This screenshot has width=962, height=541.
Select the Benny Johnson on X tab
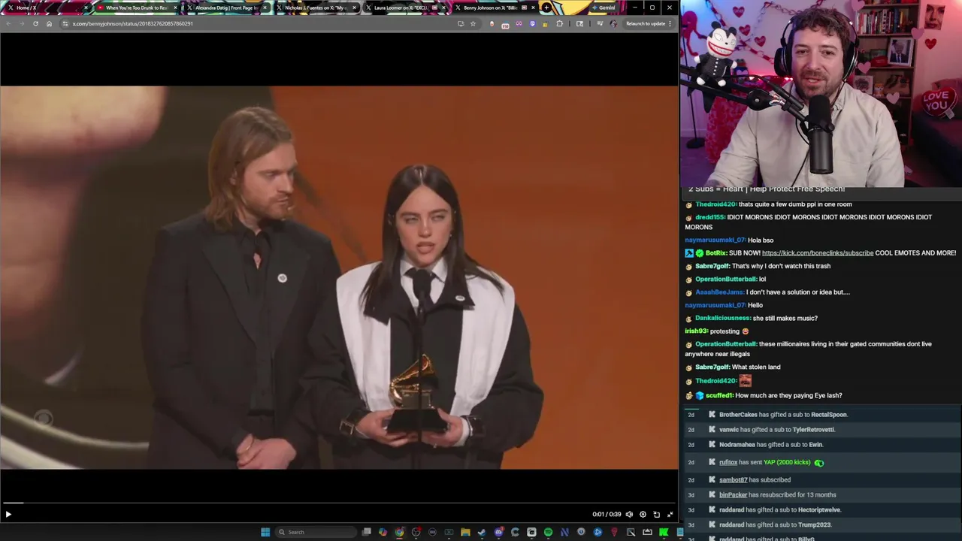tap(495, 8)
